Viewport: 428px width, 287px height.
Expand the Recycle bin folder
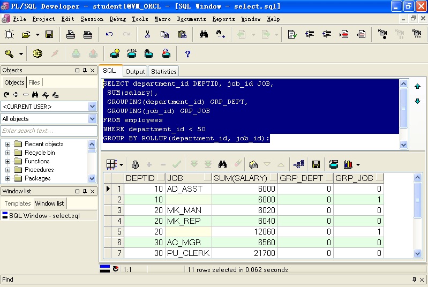click(7, 153)
